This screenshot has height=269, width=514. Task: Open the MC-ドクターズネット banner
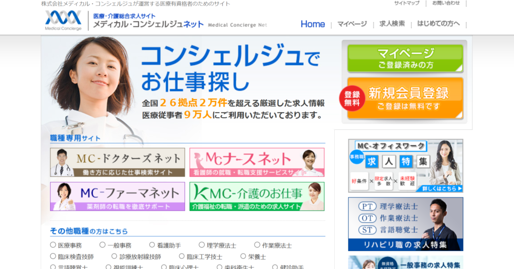coord(117,162)
